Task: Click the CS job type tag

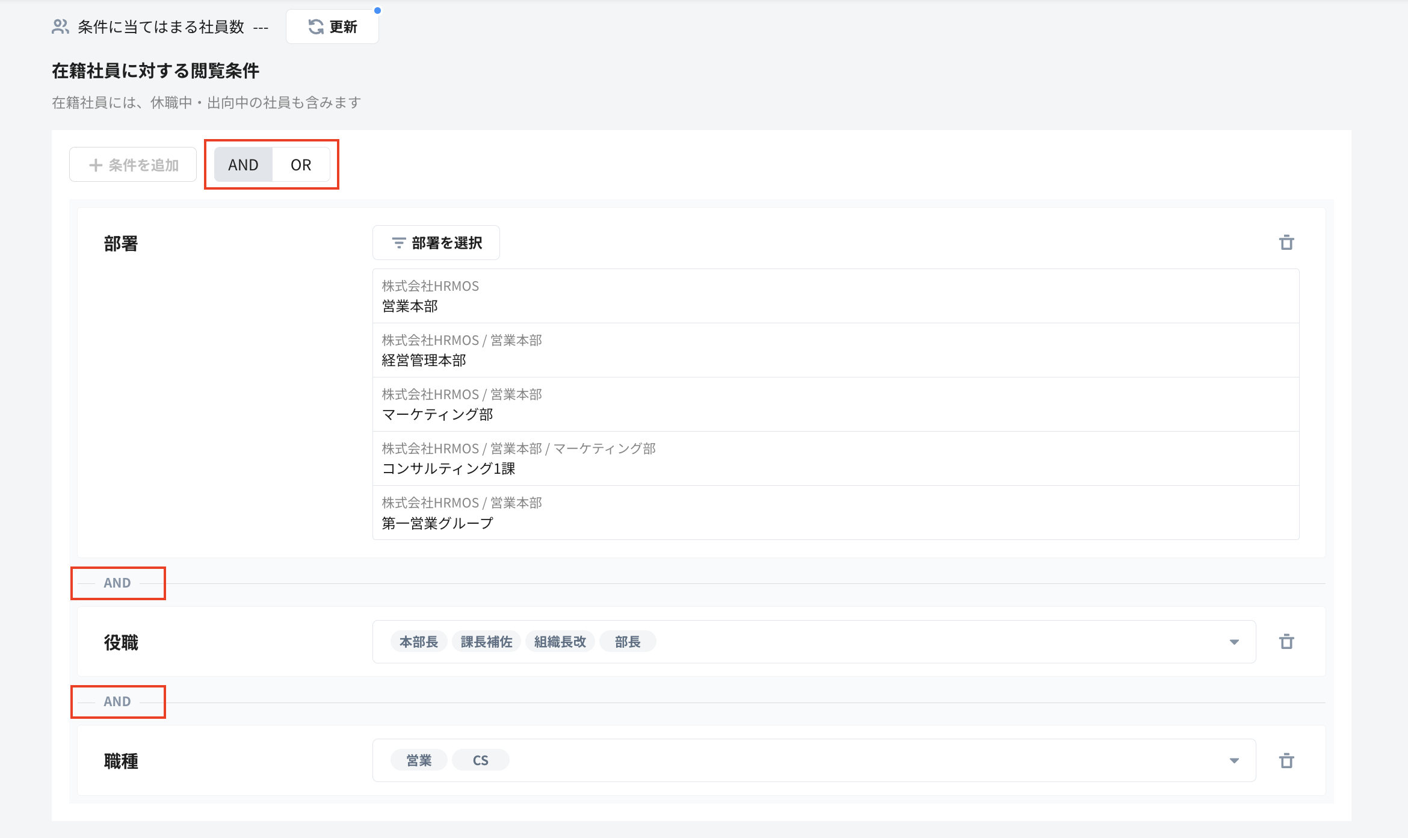Action: (480, 760)
